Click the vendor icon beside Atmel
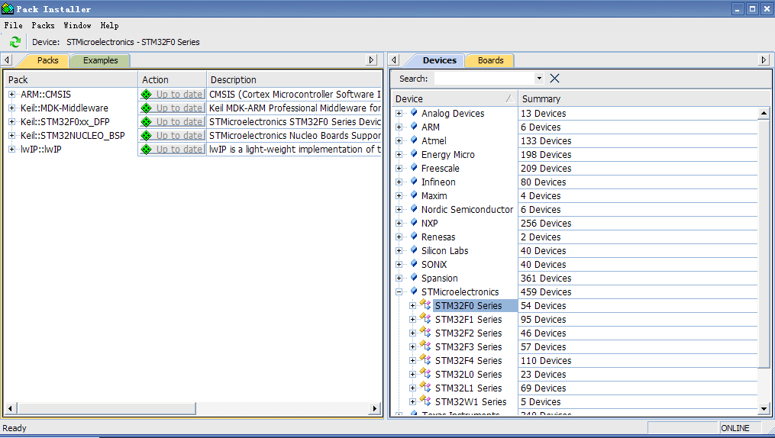This screenshot has width=775, height=438. coord(414,140)
